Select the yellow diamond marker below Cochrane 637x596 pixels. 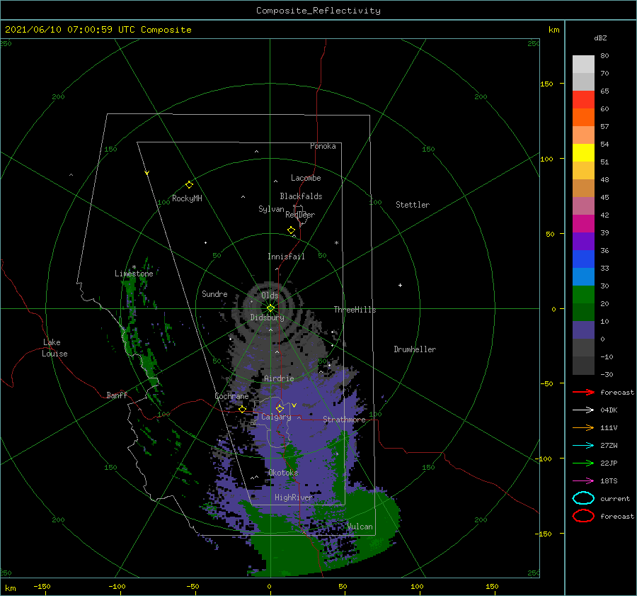coord(243,410)
